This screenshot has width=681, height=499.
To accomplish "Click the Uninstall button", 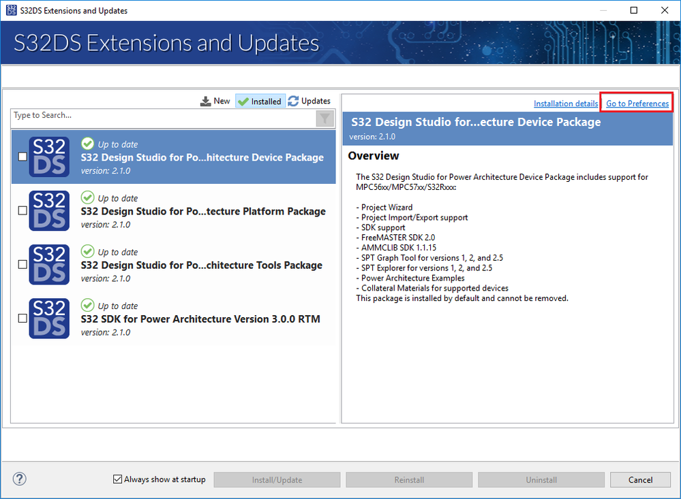I will [541, 480].
